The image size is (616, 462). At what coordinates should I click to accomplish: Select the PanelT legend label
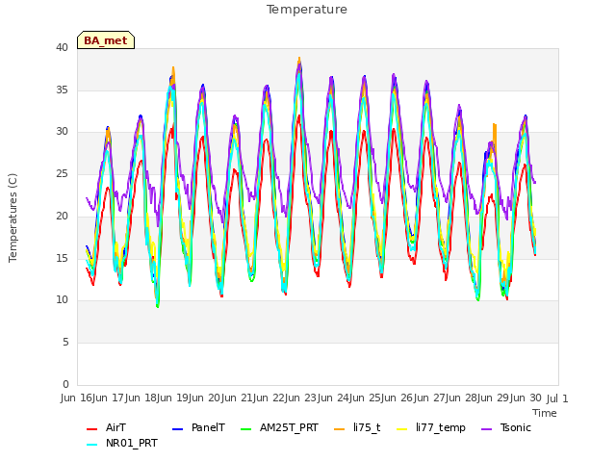click(208, 427)
